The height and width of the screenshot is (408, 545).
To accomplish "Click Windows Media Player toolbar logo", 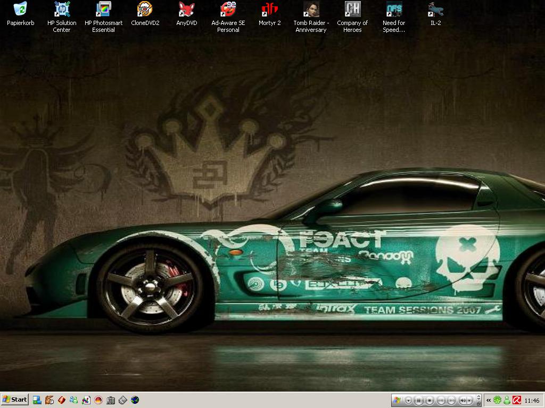I will click(397, 400).
